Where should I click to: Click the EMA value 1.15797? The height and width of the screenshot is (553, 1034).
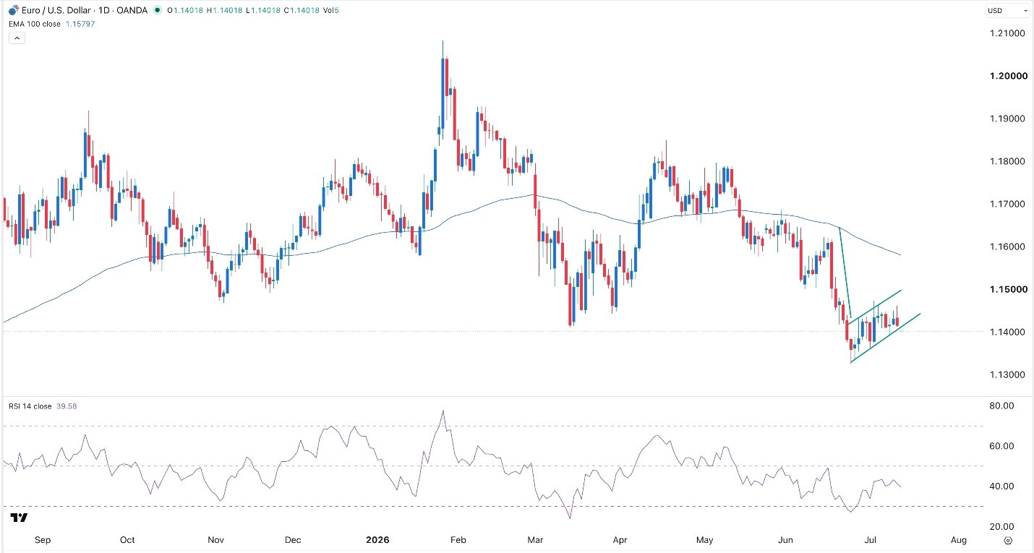pyautogui.click(x=80, y=24)
